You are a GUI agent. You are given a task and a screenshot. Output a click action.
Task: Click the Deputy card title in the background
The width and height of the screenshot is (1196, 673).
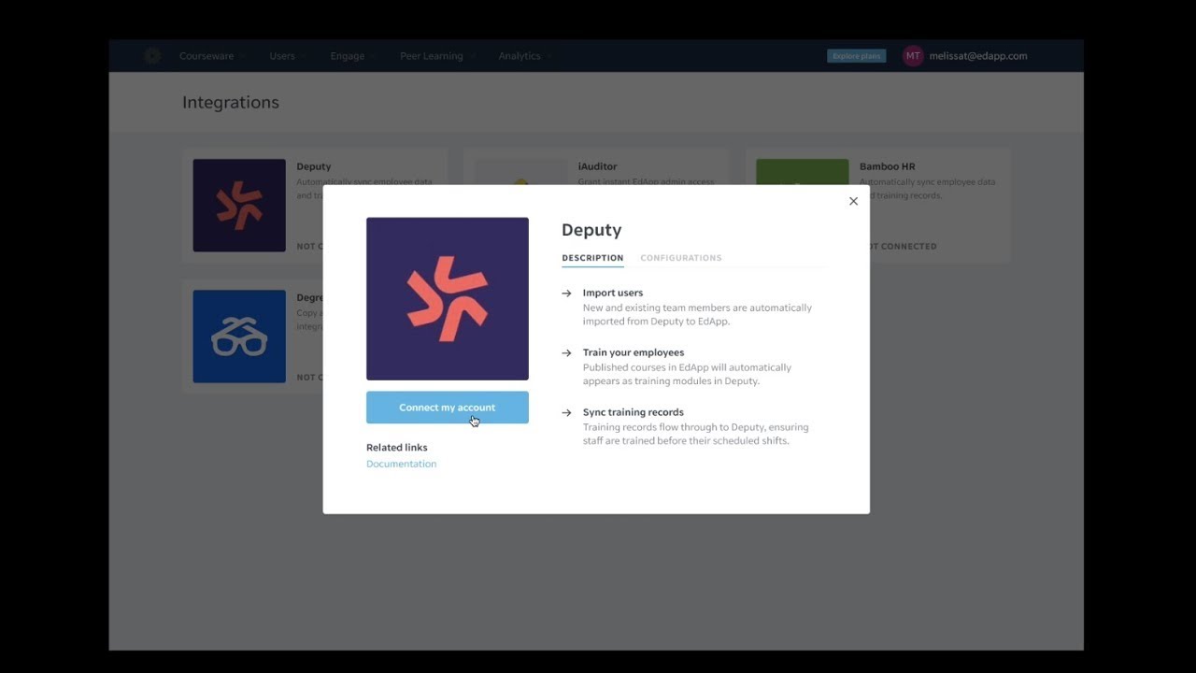(x=314, y=166)
